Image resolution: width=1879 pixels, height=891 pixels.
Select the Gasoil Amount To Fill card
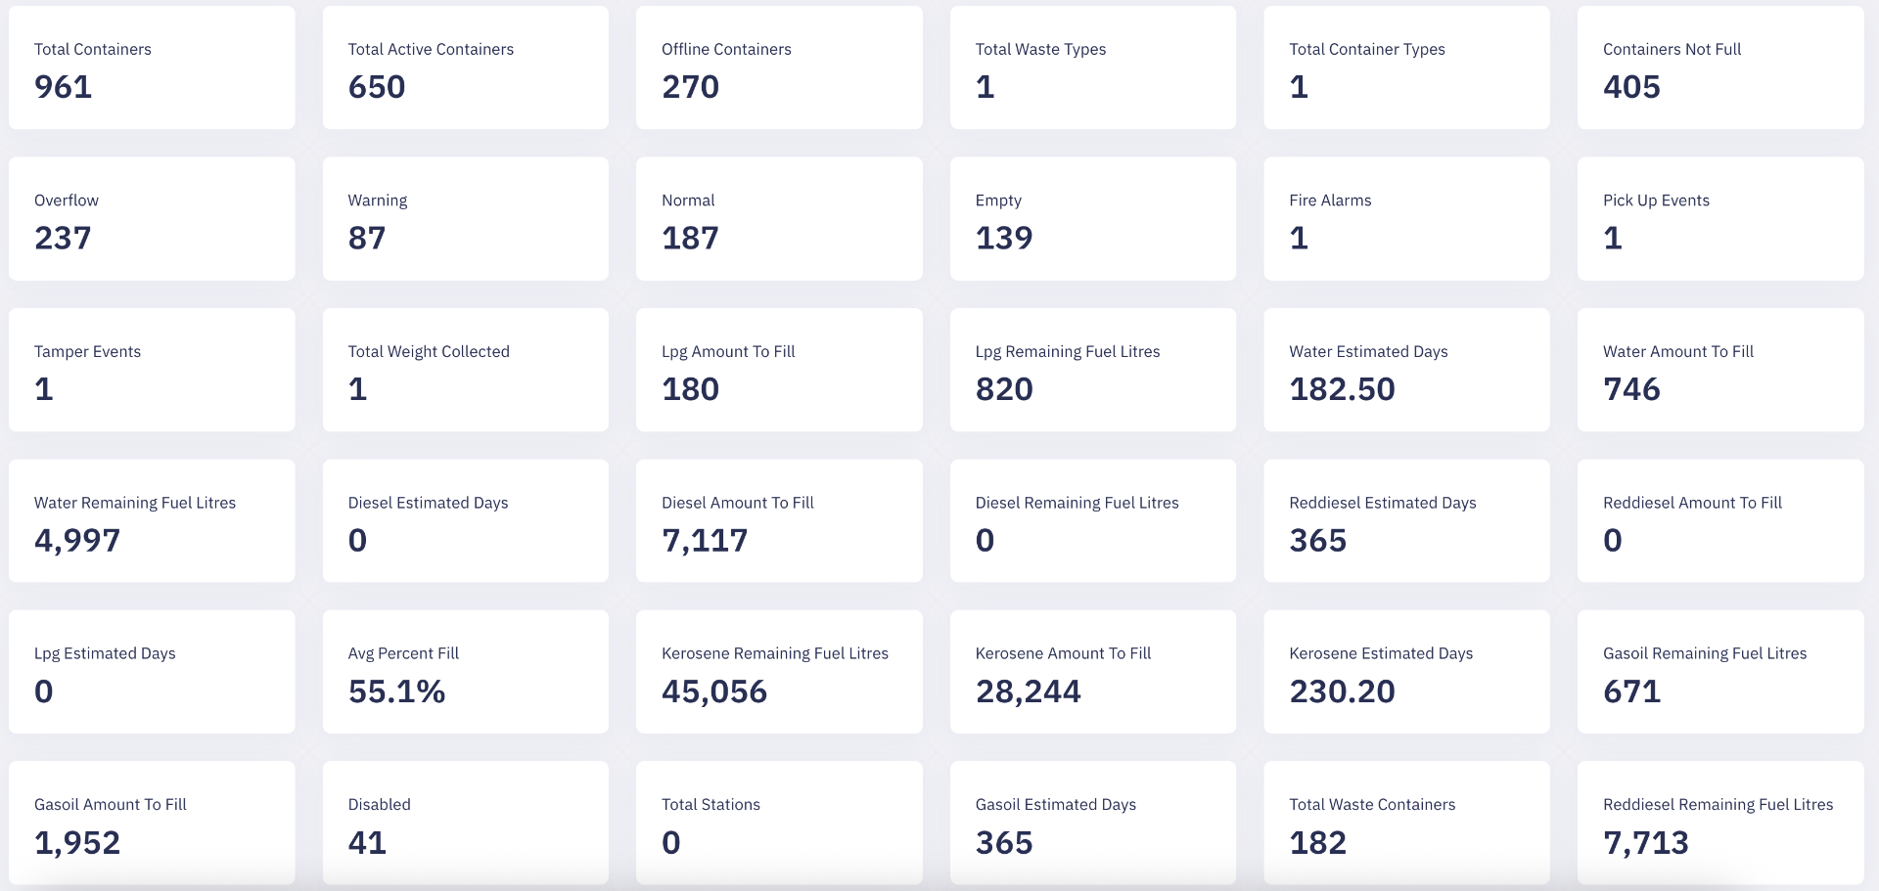tap(152, 823)
